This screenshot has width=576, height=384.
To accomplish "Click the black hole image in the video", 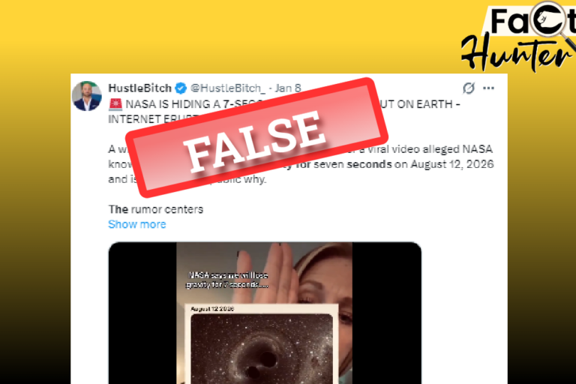I will click(262, 348).
